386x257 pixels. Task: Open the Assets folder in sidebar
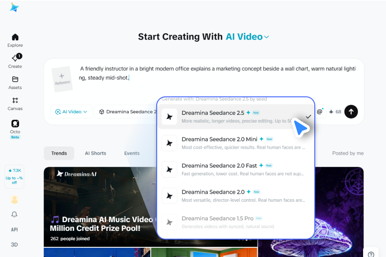pyautogui.click(x=15, y=83)
